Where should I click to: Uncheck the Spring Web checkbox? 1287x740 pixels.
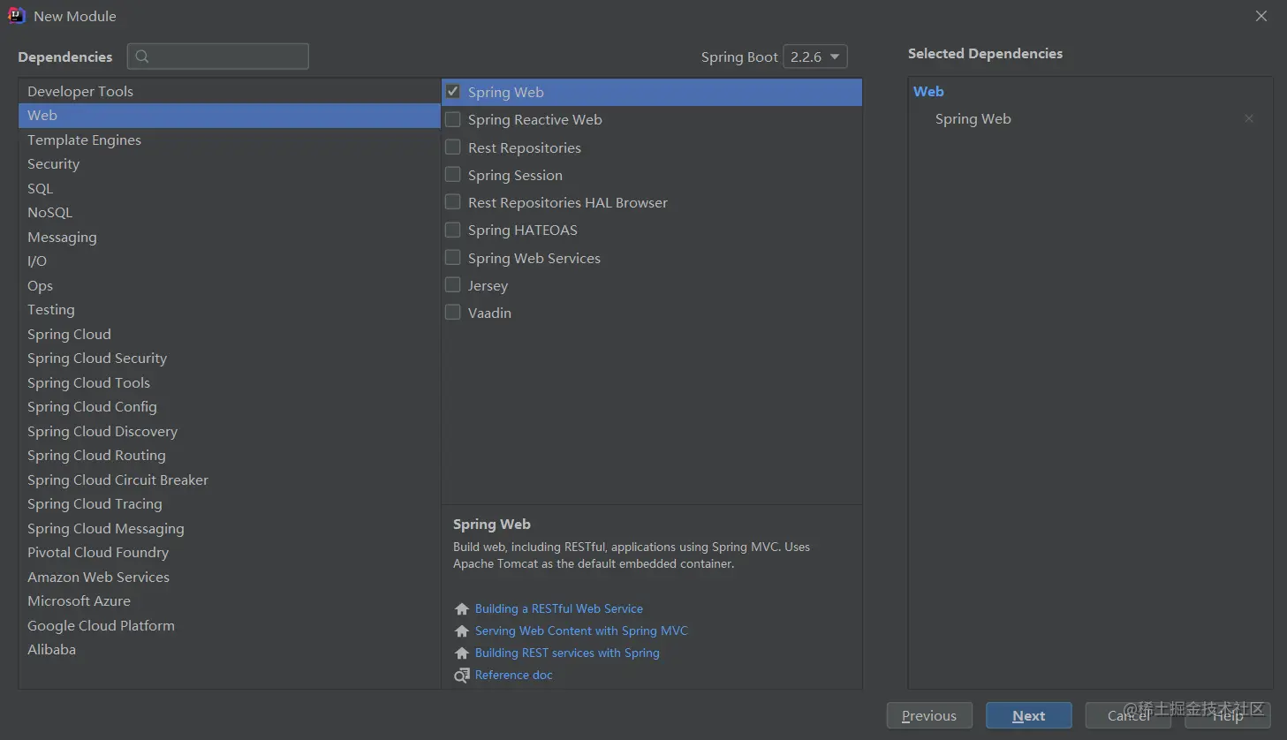pyautogui.click(x=453, y=91)
